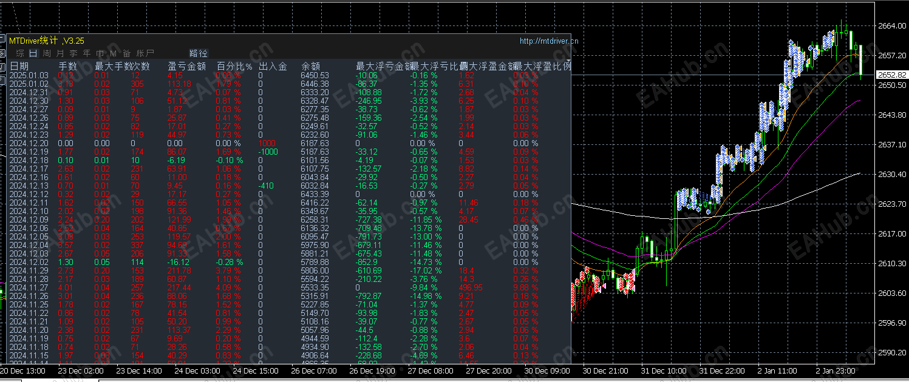Click the 30 Dec 21:00 time label
Screen dimensions: 909x382
tap(604, 370)
